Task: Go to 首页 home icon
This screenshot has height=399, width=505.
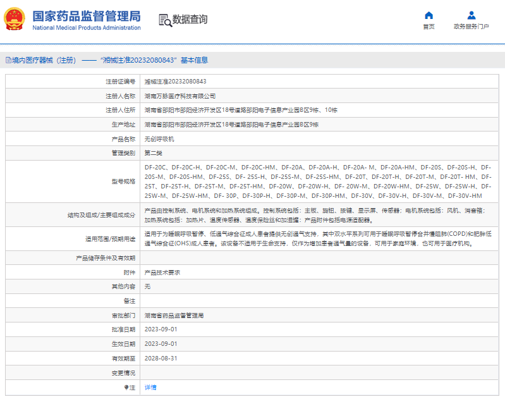Action: (429, 15)
